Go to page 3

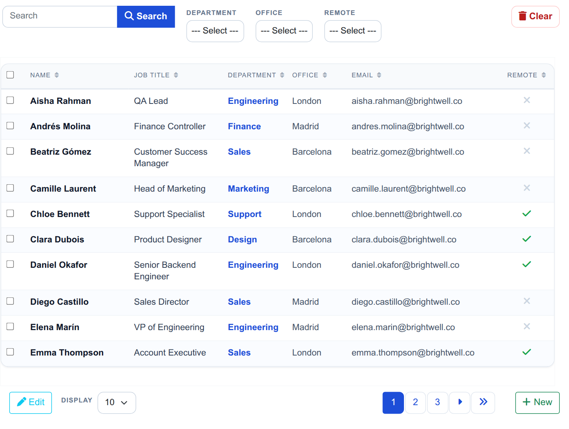point(437,402)
